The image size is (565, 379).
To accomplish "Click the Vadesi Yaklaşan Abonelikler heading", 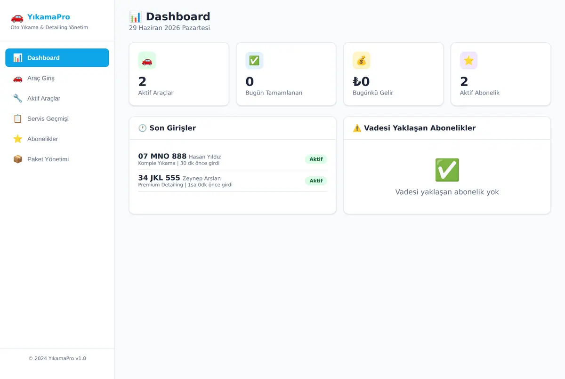I will (420, 128).
